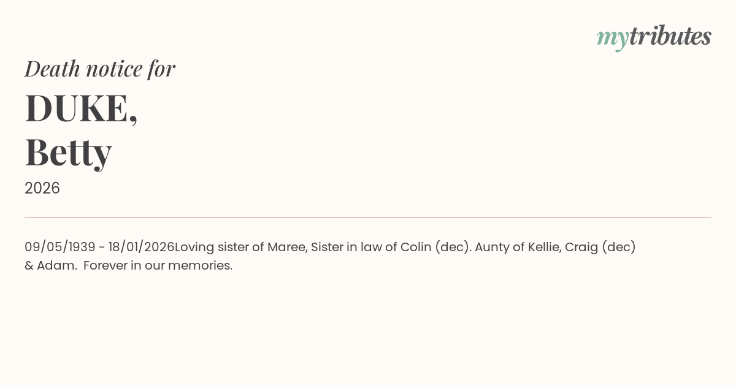
Task: Click the name "Kellie"
Action: [544, 248]
